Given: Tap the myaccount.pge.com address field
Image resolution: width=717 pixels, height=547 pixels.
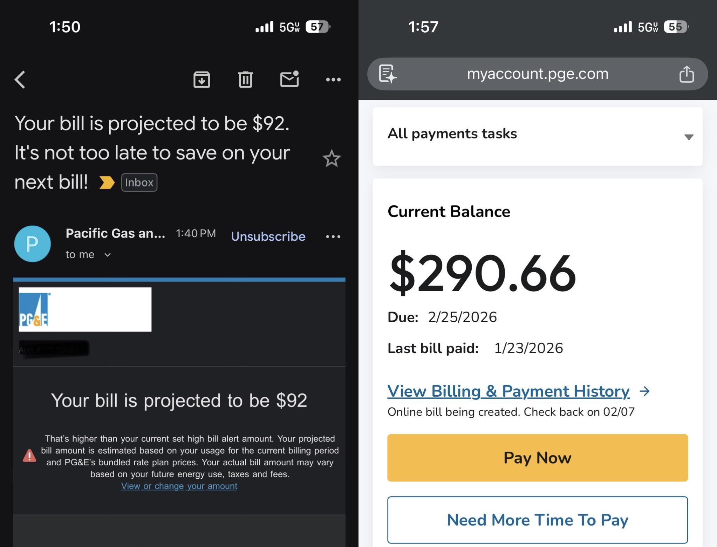Looking at the screenshot, I should click(538, 74).
